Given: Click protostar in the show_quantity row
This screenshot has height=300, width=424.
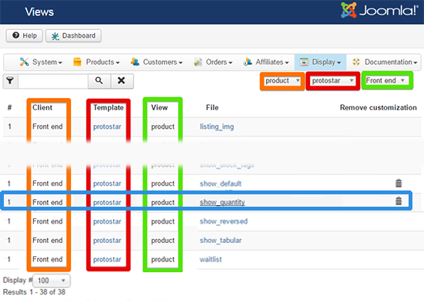Looking at the screenshot, I should [x=107, y=202].
